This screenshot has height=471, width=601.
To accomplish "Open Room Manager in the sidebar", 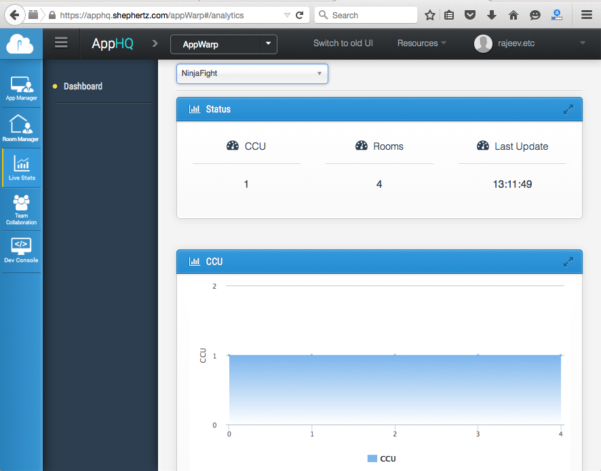I will [21, 128].
